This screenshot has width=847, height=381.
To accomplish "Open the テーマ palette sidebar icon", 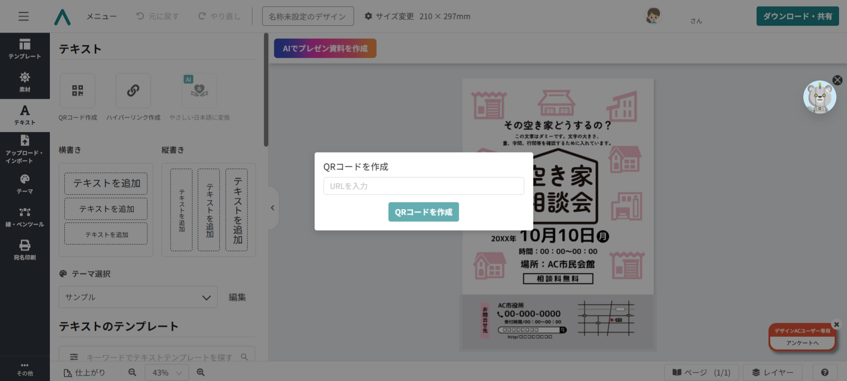I will point(25,184).
